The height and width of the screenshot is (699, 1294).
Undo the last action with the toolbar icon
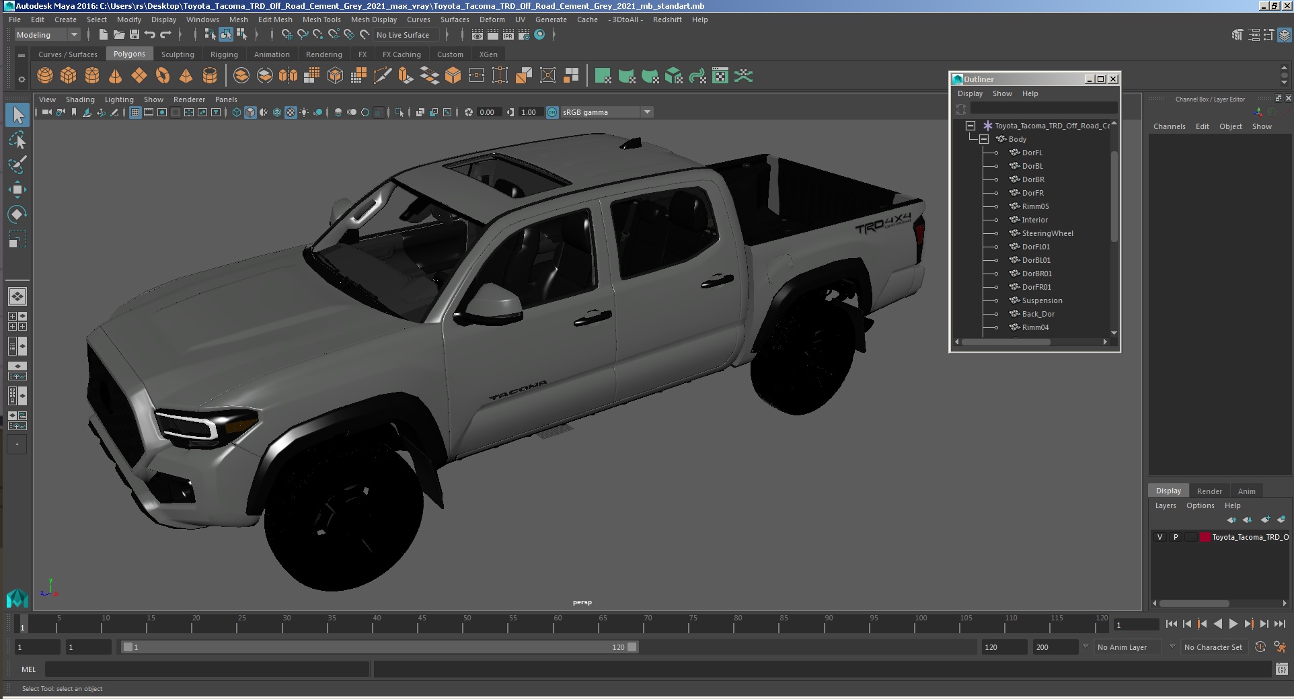pos(150,34)
